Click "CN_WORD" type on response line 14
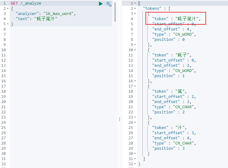 [183, 71]
